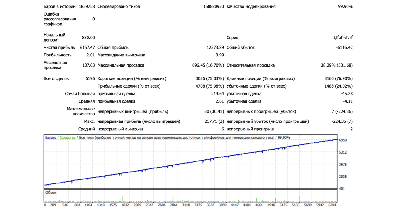The height and width of the screenshot is (210, 395).
Task: Select the short positions value 3036 (75.03%)
Action: (210, 78)
